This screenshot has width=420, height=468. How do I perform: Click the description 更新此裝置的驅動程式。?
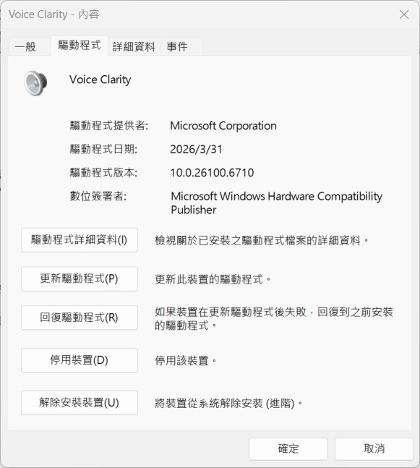click(x=213, y=280)
